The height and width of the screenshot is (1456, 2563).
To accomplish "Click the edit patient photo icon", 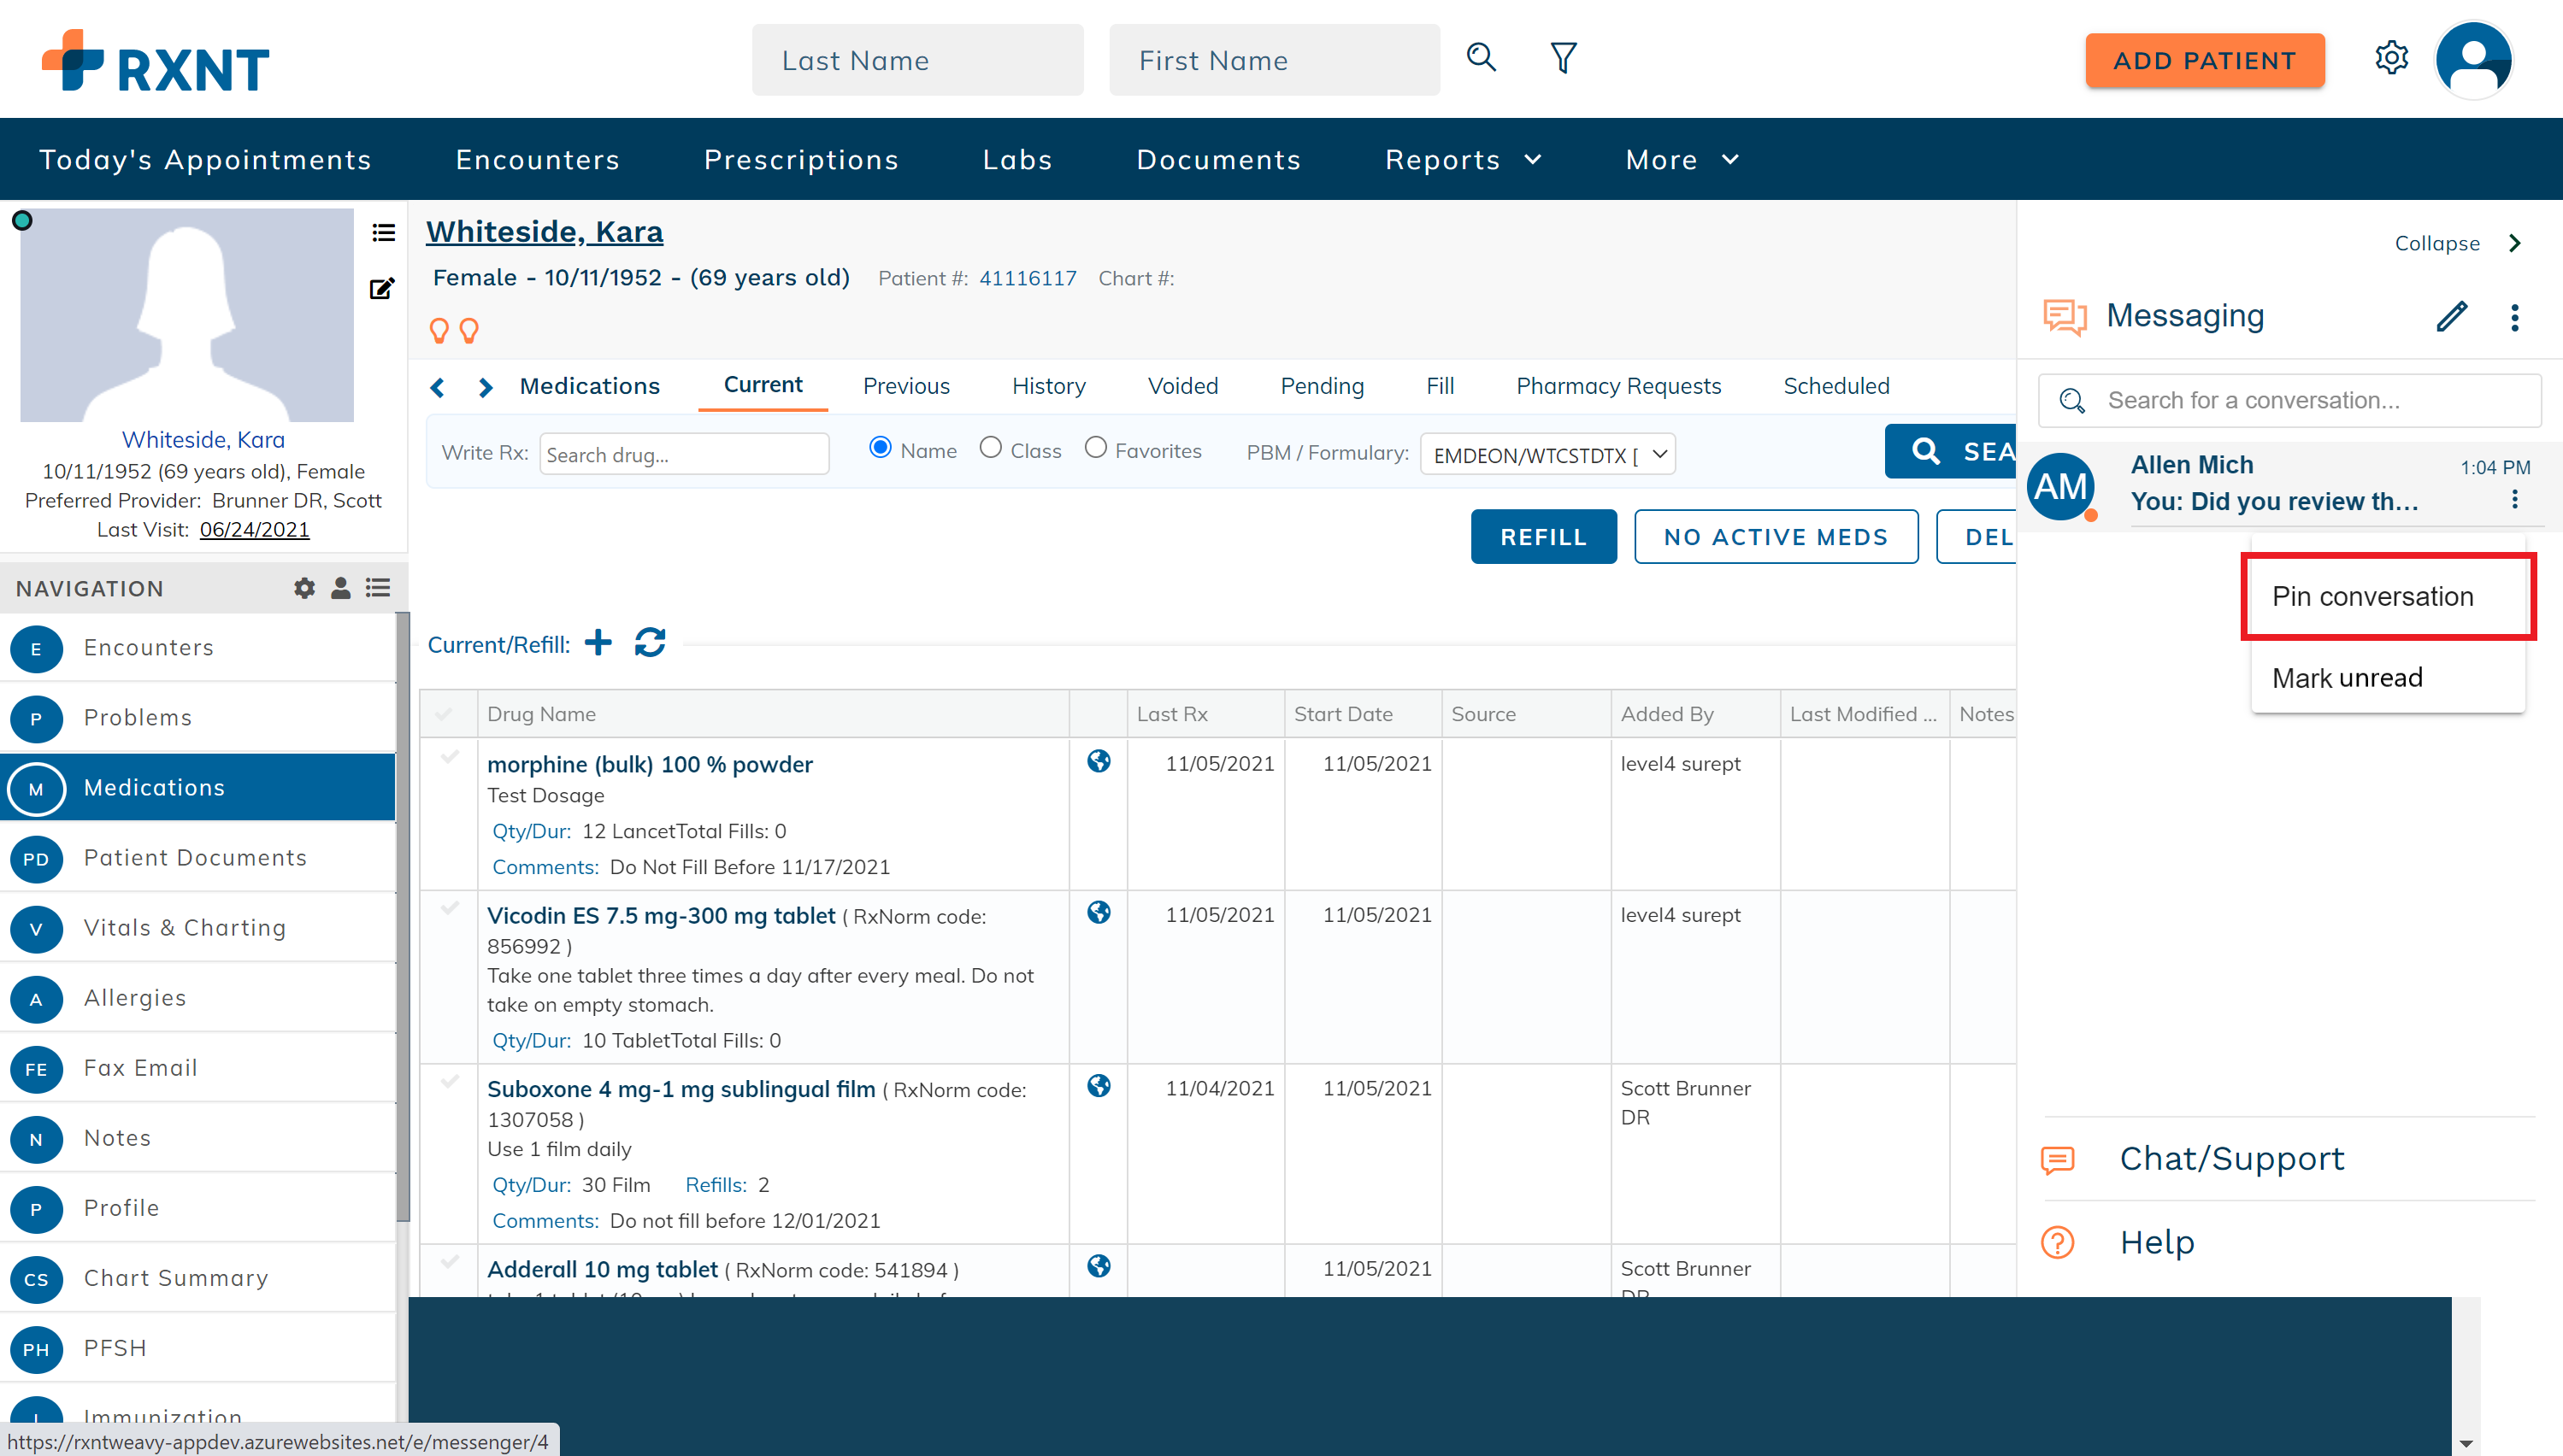I will point(382,288).
